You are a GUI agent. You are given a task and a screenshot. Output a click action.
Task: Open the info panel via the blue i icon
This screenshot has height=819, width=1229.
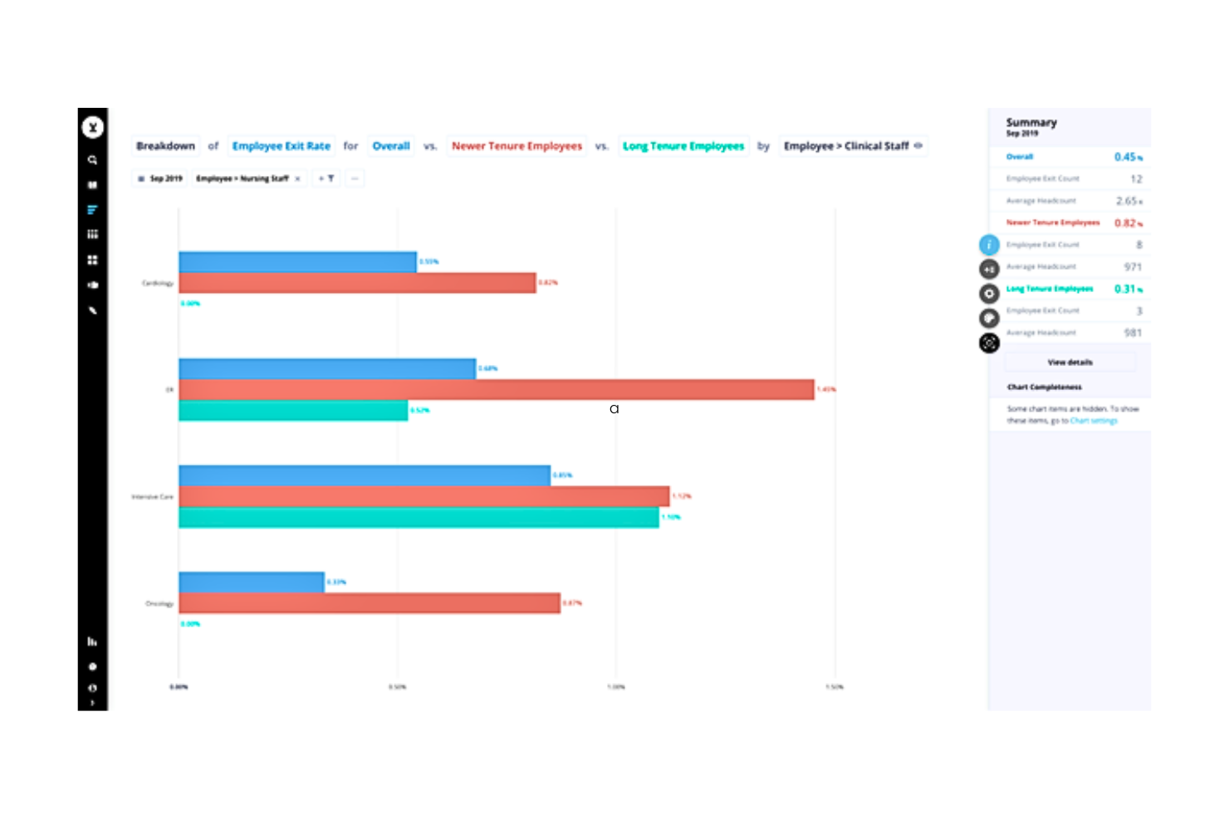(988, 245)
